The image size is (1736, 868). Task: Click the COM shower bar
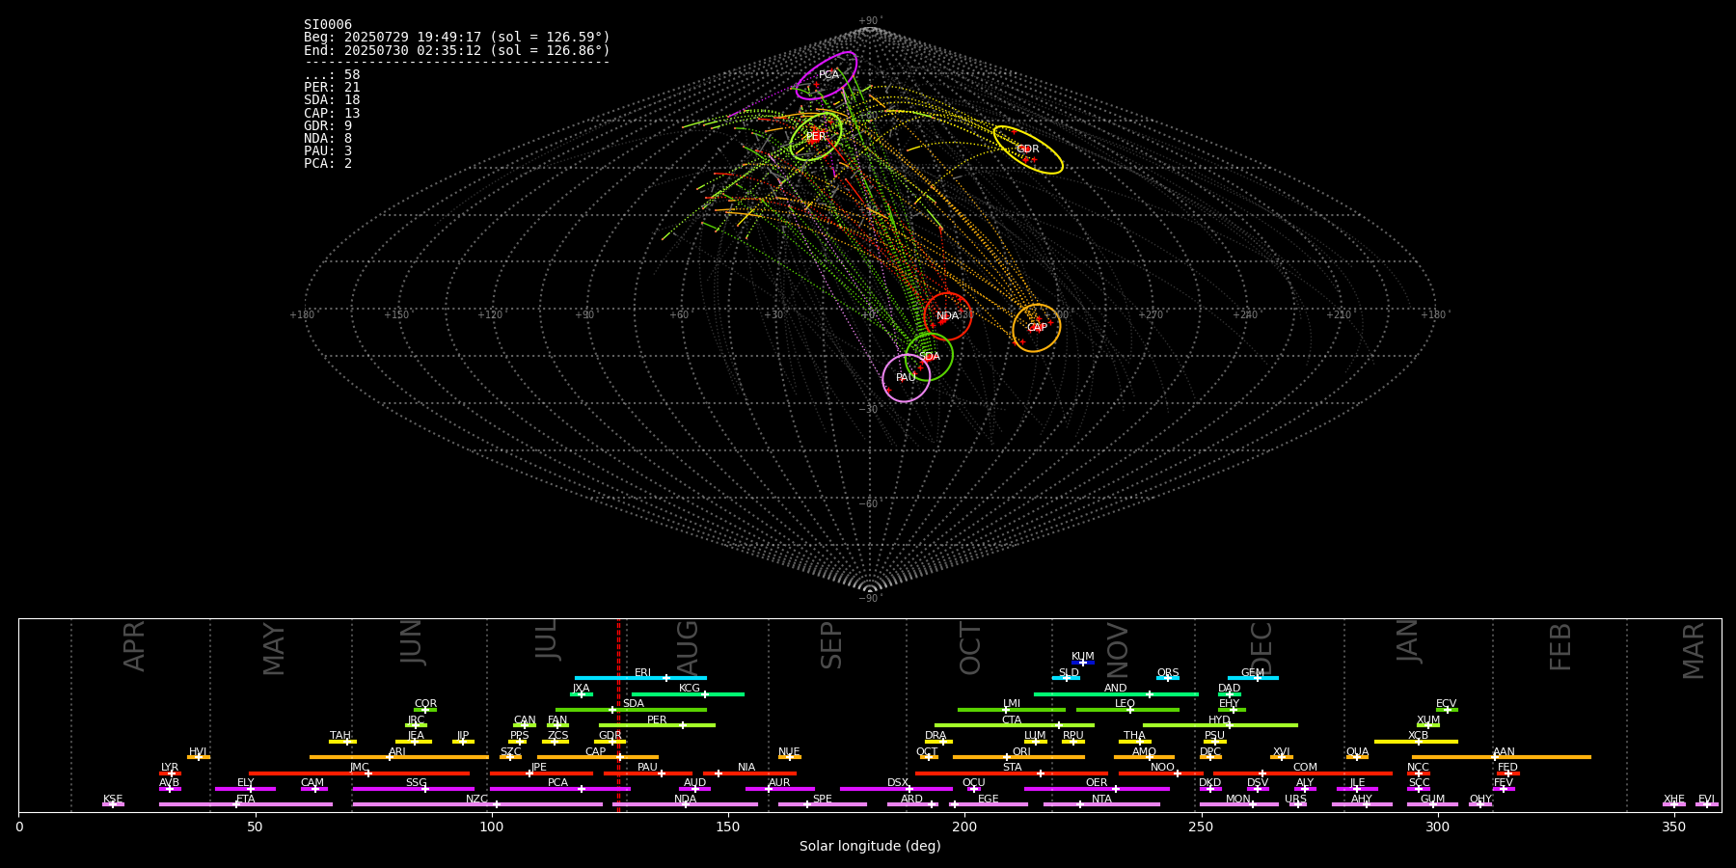tap(1303, 773)
